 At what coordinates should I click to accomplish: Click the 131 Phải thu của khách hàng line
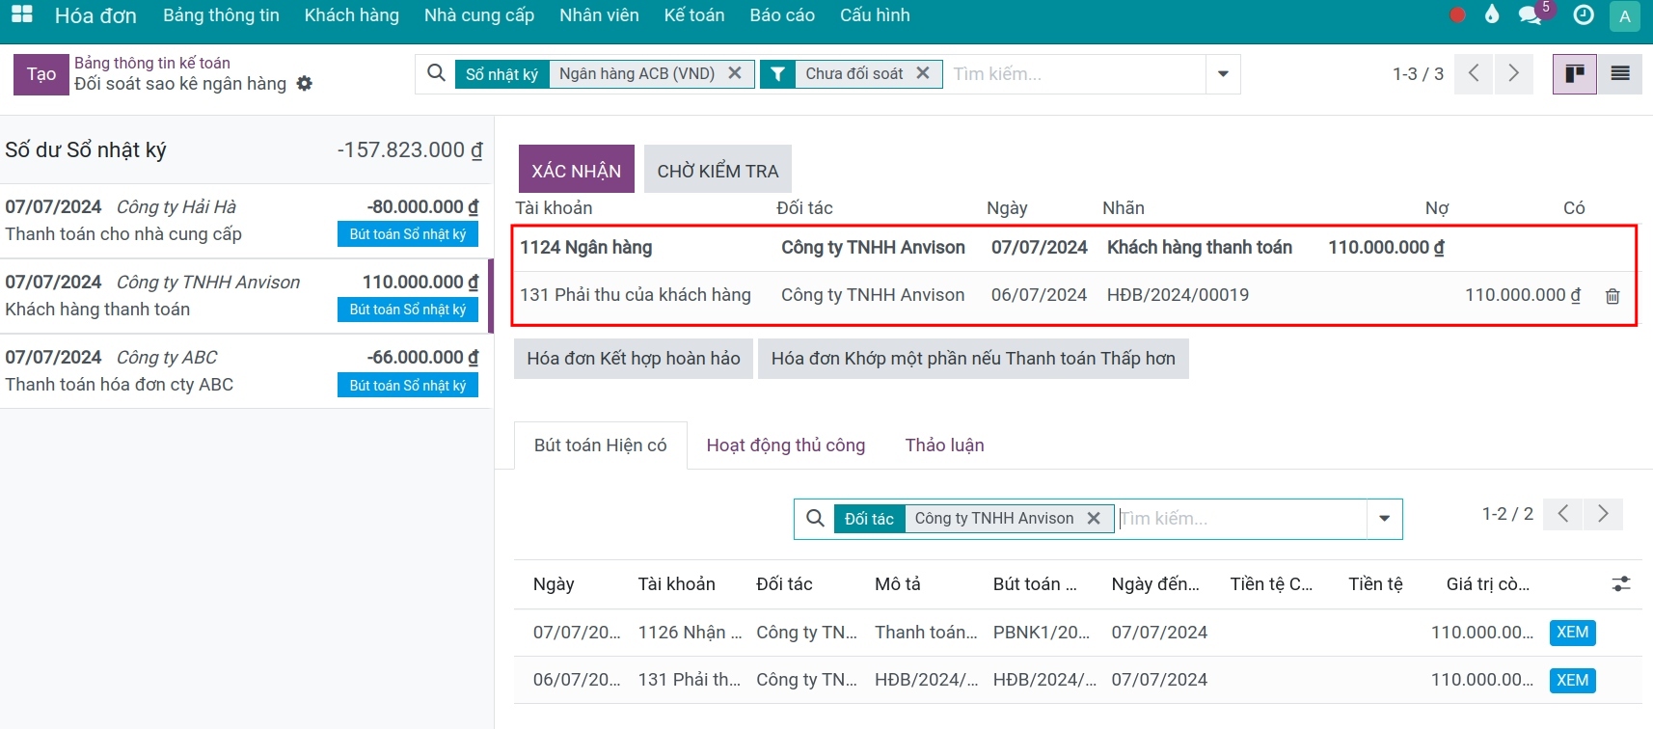tap(1074, 295)
